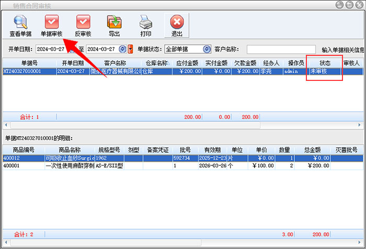Click the 总金额 column header in details
This screenshot has width=366, height=249.
click(312, 150)
